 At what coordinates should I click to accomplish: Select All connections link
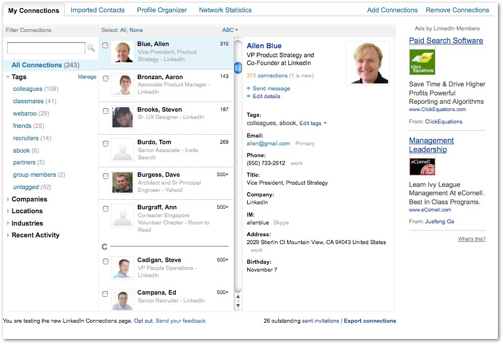point(123,30)
